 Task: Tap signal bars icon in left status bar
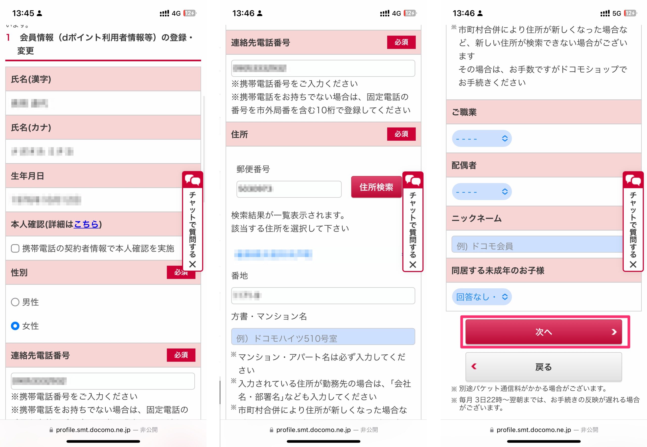[x=164, y=13]
